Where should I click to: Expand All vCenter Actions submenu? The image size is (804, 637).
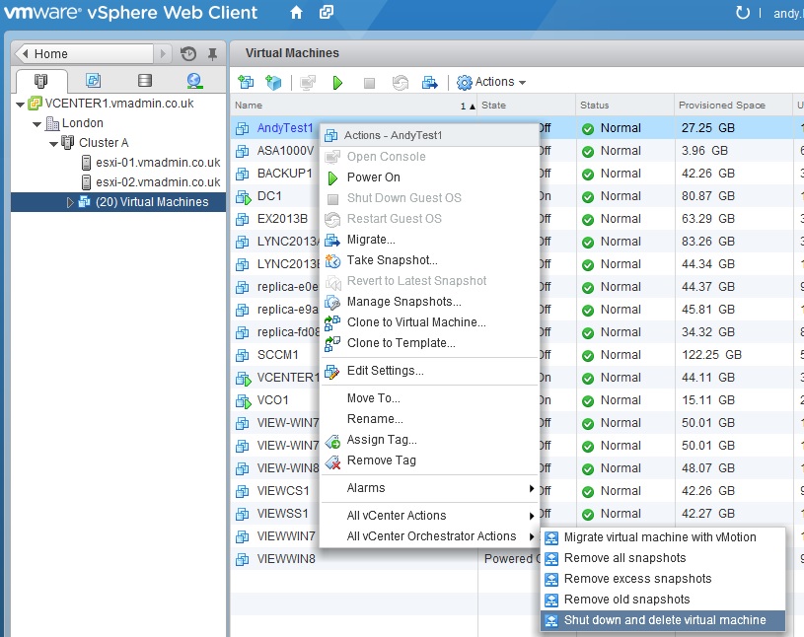coord(430,516)
